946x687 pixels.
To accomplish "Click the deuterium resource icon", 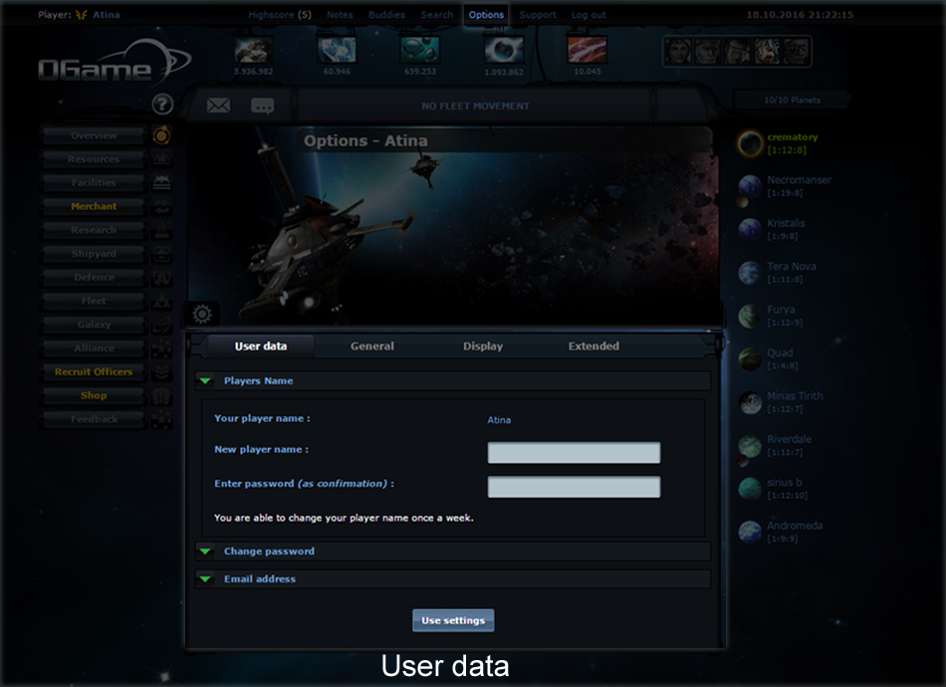I will click(420, 50).
